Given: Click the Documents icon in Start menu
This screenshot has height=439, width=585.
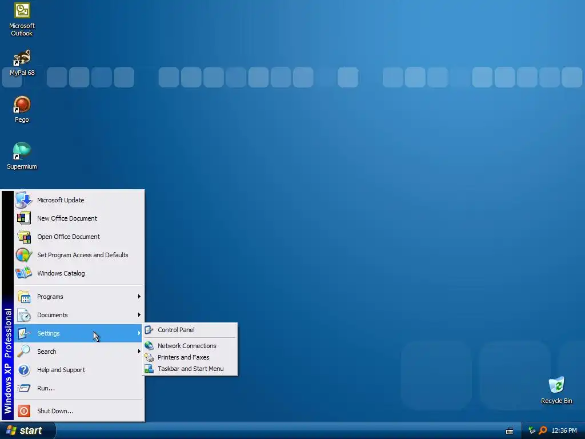Looking at the screenshot, I should (24, 315).
